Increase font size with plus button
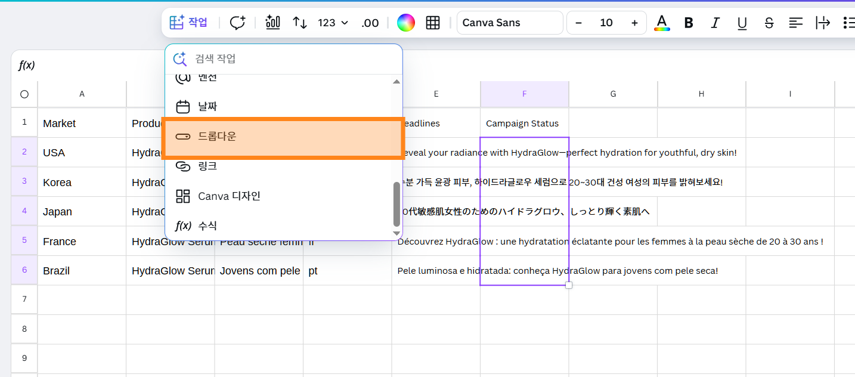This screenshot has width=855, height=377. click(634, 23)
